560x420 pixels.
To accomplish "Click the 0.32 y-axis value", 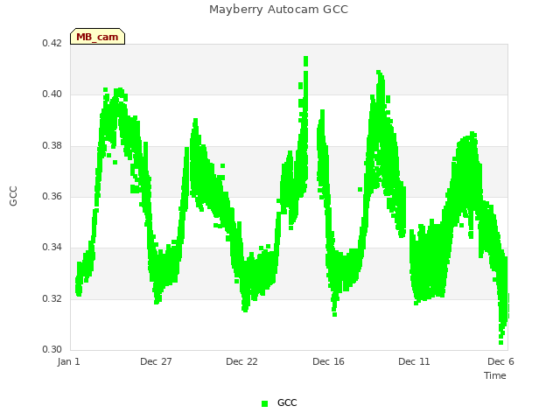I will pyautogui.click(x=52, y=298).
